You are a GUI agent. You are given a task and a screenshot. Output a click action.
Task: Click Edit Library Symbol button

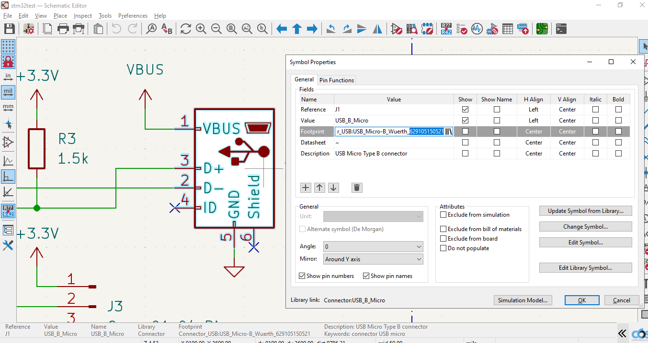coord(586,268)
